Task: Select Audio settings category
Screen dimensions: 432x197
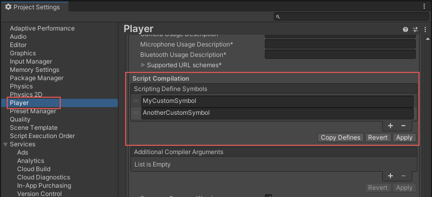Action: pos(18,37)
